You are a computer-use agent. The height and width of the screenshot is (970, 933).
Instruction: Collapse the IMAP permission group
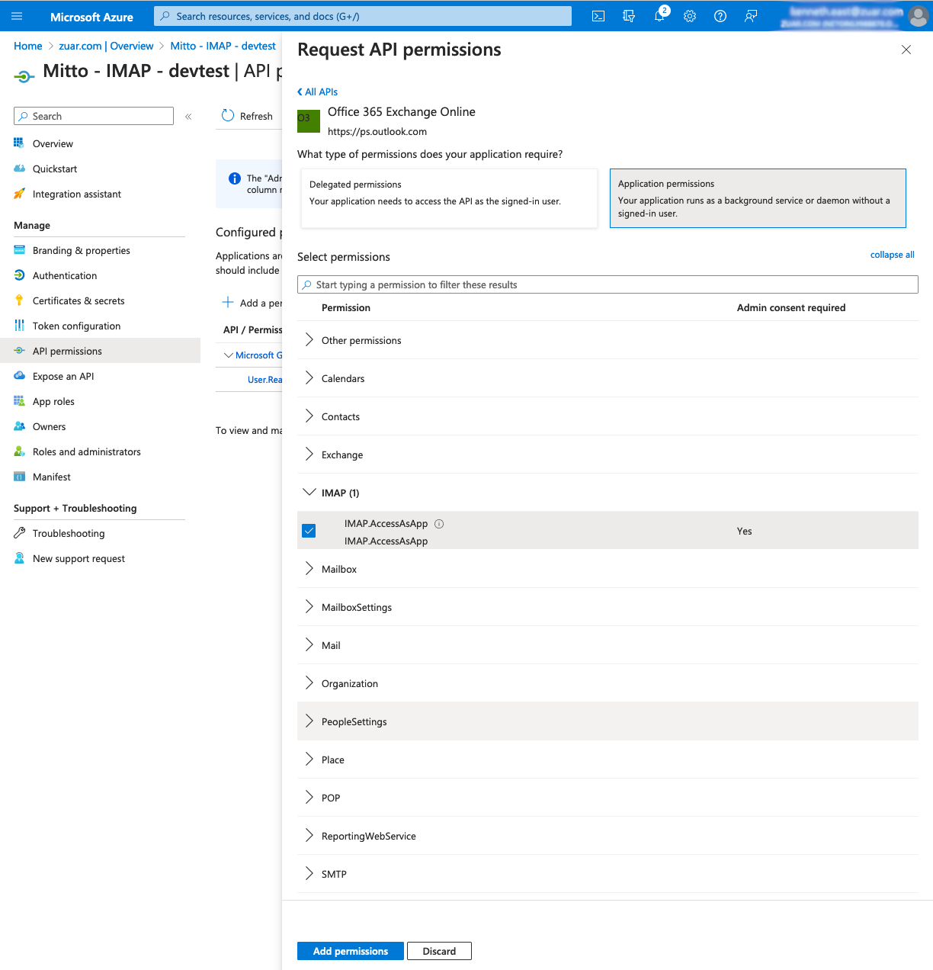coord(309,493)
